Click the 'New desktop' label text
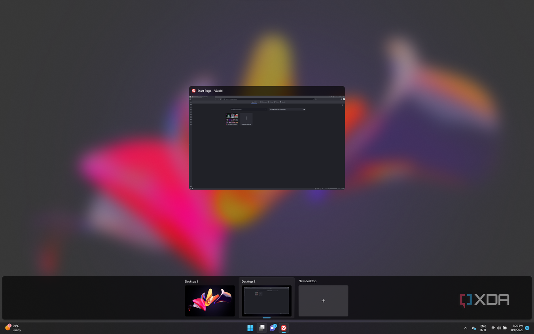The width and height of the screenshot is (534, 334). click(x=307, y=281)
